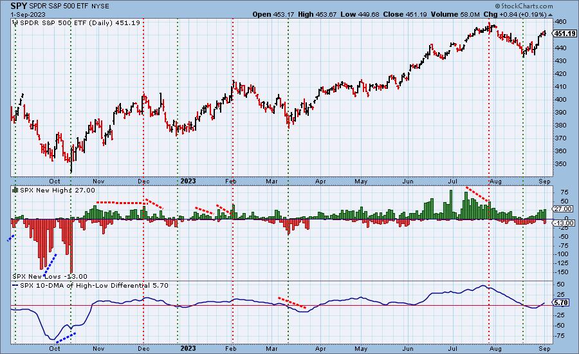Click the 5.70 differential axis tag
The image size is (579, 354).
point(561,303)
